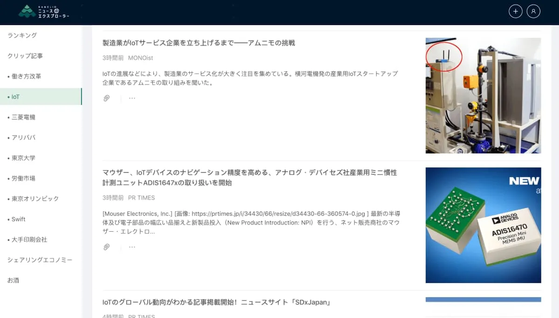Open more options for アムニモの挑戦 article
Image resolution: width=559 pixels, height=318 pixels.
click(x=132, y=98)
